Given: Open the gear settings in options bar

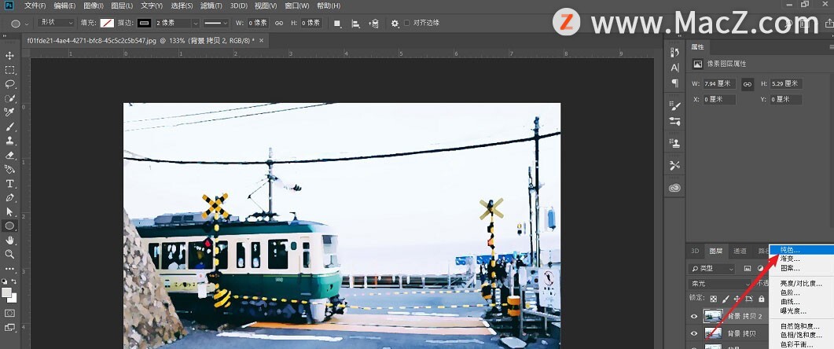Looking at the screenshot, I should (x=395, y=24).
